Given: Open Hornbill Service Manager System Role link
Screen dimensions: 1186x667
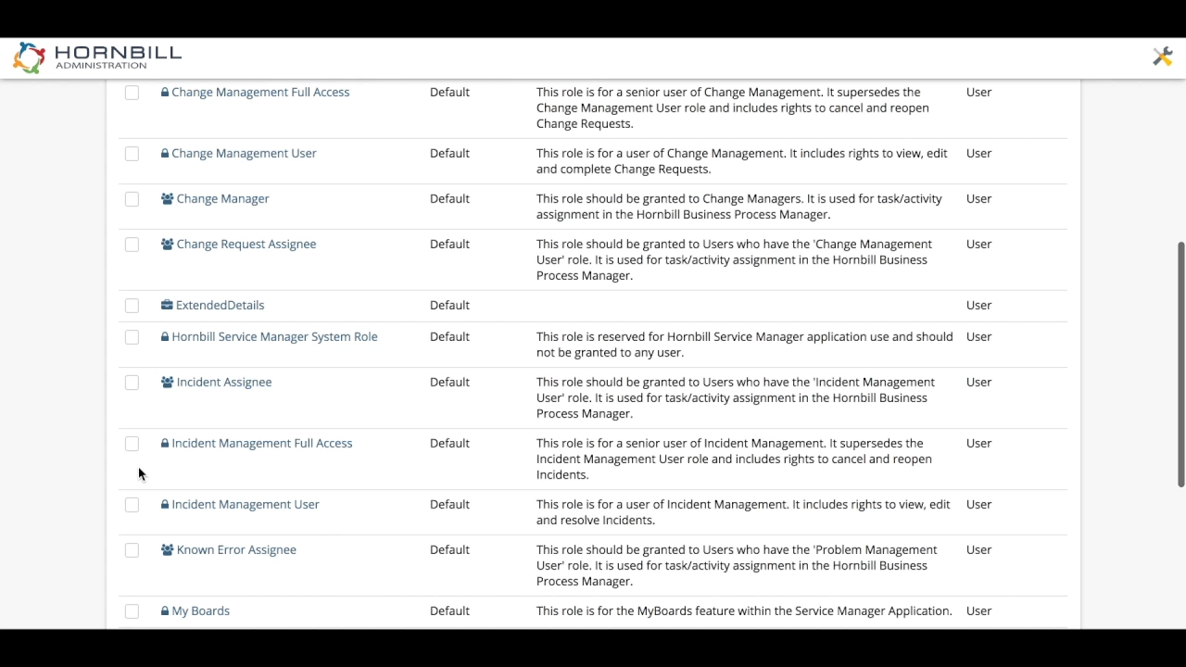Looking at the screenshot, I should [274, 337].
